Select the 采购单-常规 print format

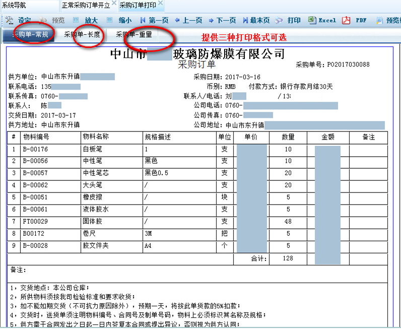click(30, 35)
